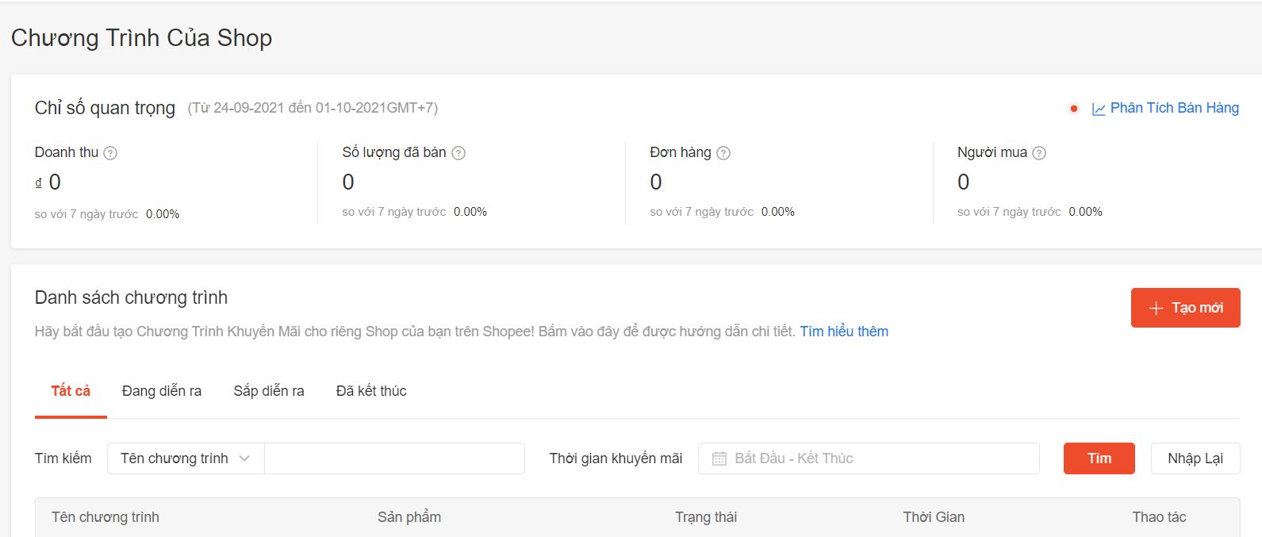Screen dimensions: 1262x537
Task: Click the Trạng thái column header
Action: click(706, 517)
